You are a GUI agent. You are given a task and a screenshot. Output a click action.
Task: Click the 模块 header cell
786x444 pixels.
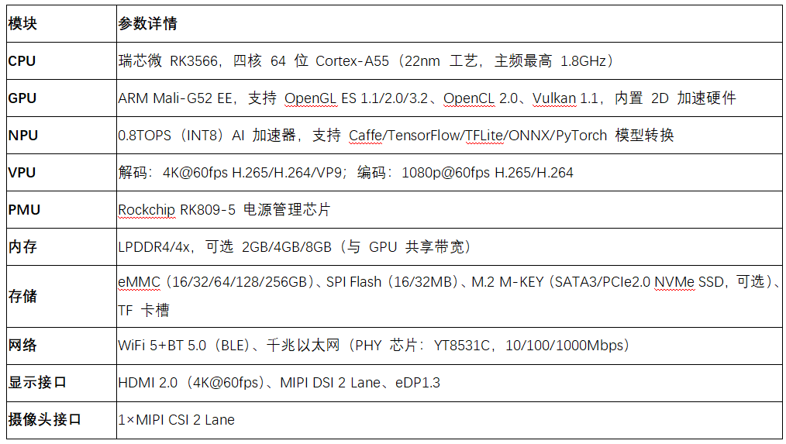22,24
